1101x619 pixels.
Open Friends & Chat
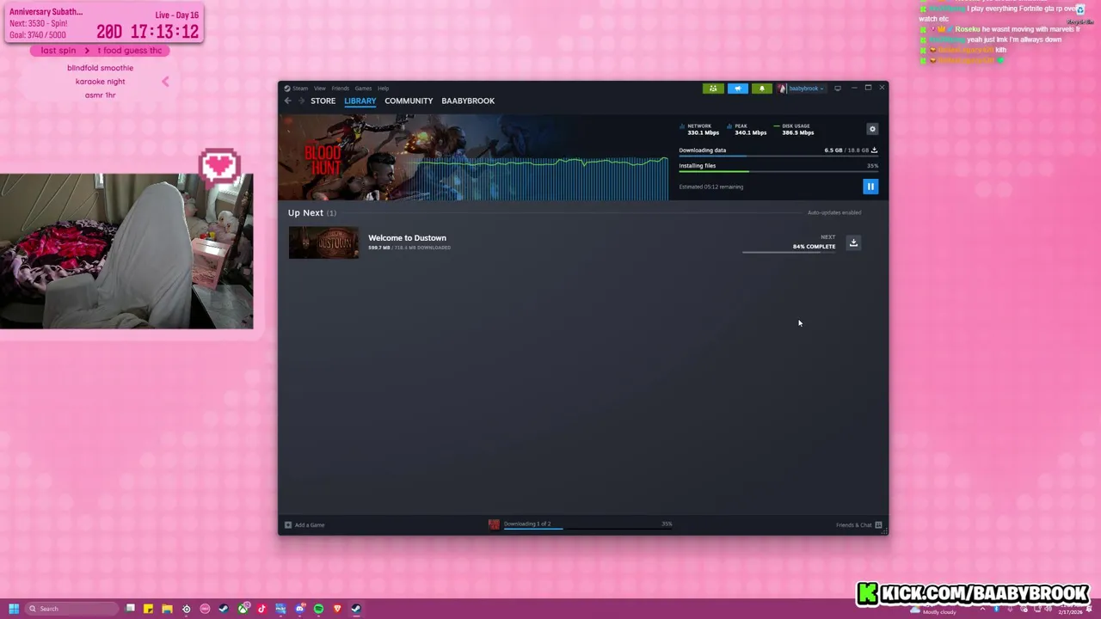(x=858, y=524)
